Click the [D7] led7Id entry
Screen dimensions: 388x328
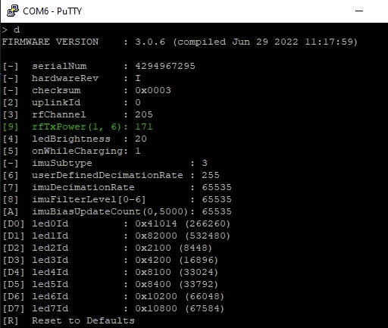coord(114,308)
